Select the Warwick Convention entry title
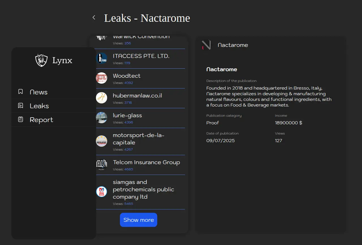The image size is (362, 245). tap(141, 37)
